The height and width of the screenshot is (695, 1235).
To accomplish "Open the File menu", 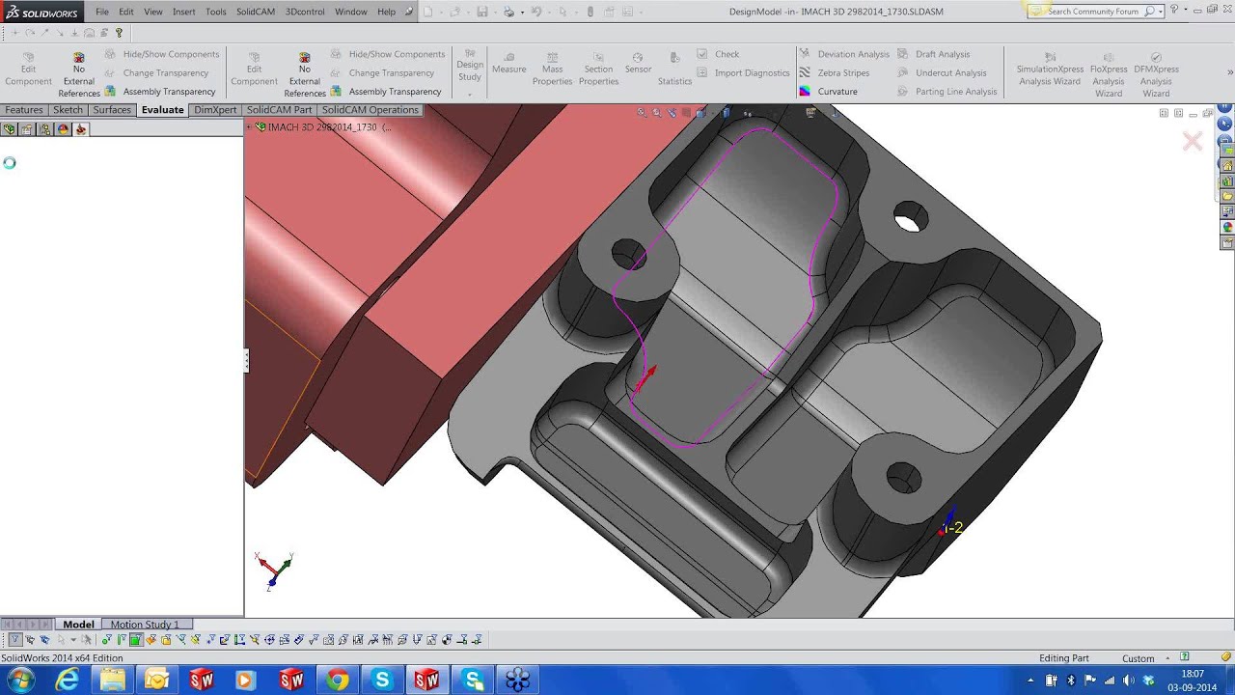I will (x=102, y=12).
